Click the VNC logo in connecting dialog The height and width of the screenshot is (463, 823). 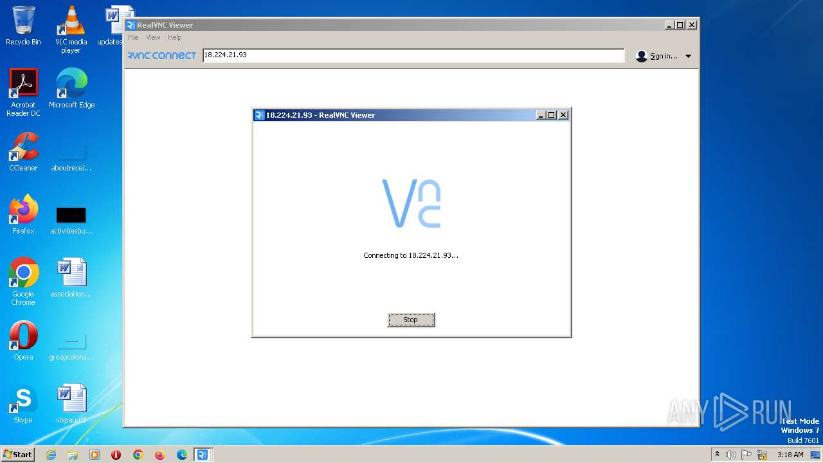pyautogui.click(x=411, y=203)
